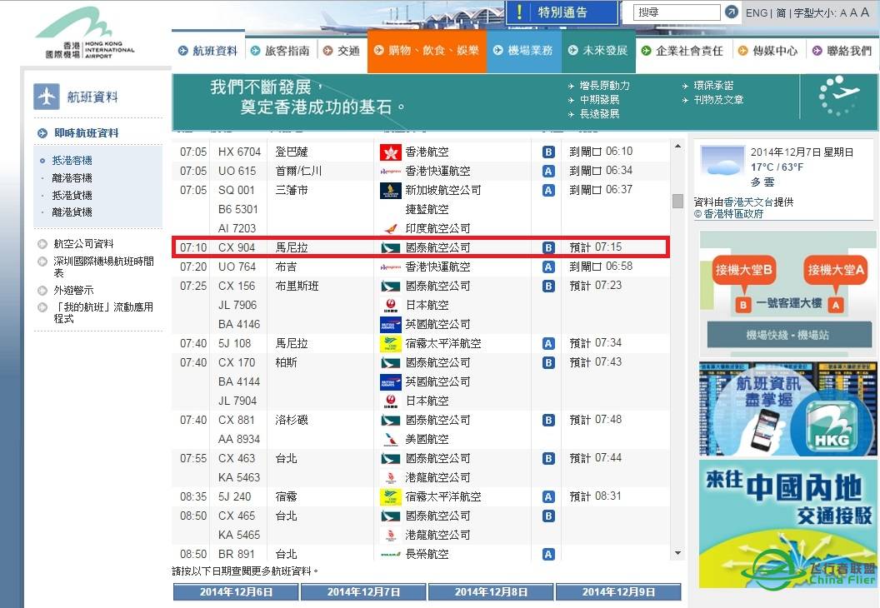Image resolution: width=880 pixels, height=608 pixels.
Task: Click the 長遠發展 link in banner
Action: click(599, 114)
